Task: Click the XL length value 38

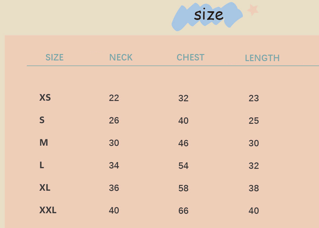Action: pos(254,188)
